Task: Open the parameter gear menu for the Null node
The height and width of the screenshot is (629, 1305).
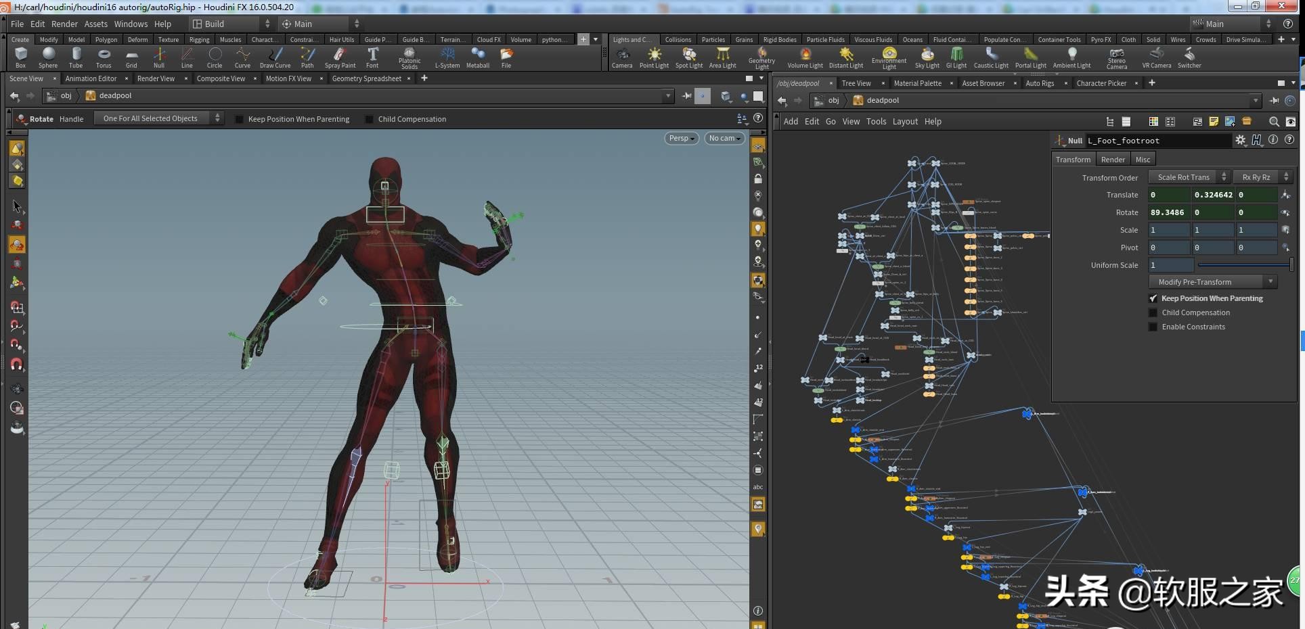Action: tap(1240, 140)
